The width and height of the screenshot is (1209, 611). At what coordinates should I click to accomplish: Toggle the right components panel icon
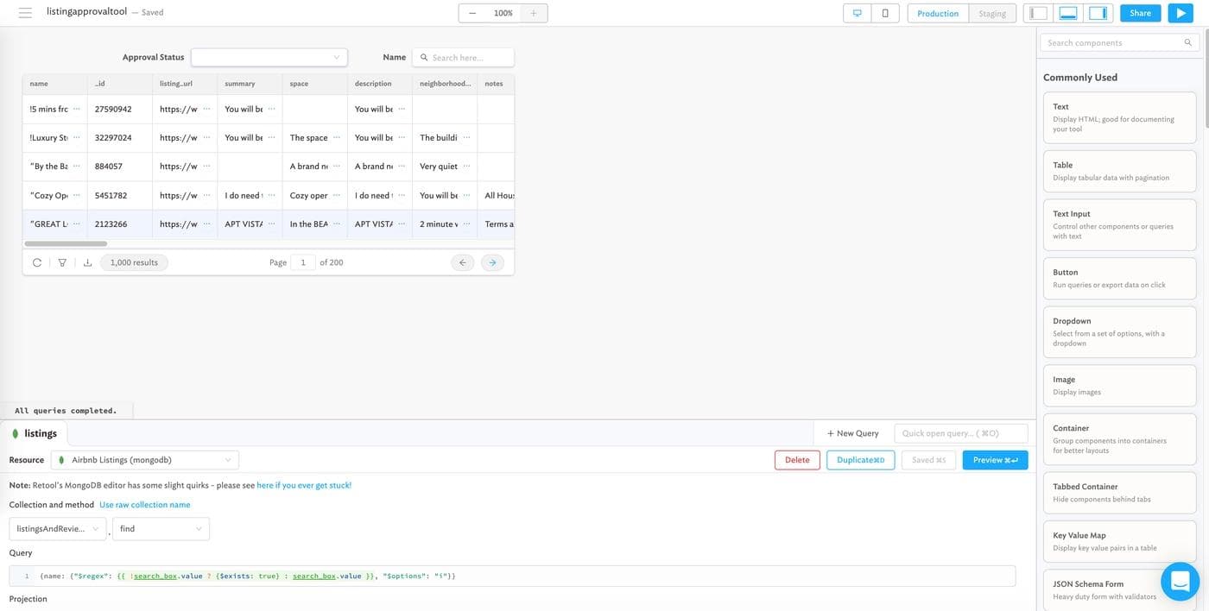point(1098,13)
